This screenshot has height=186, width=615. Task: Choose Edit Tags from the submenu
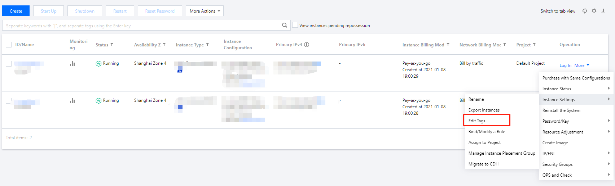477,121
